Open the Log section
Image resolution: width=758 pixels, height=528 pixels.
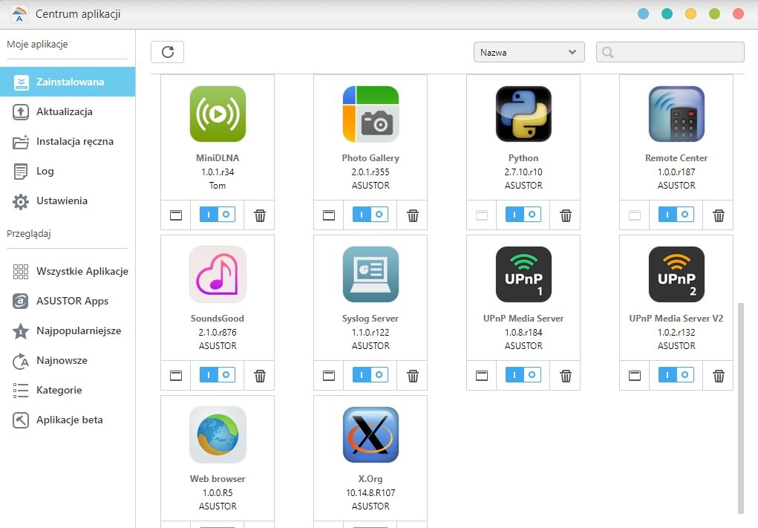[68, 171]
